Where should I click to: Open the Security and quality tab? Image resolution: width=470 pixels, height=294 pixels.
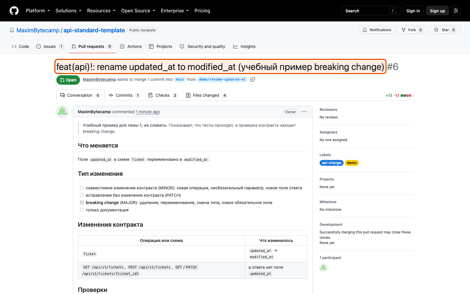click(202, 46)
